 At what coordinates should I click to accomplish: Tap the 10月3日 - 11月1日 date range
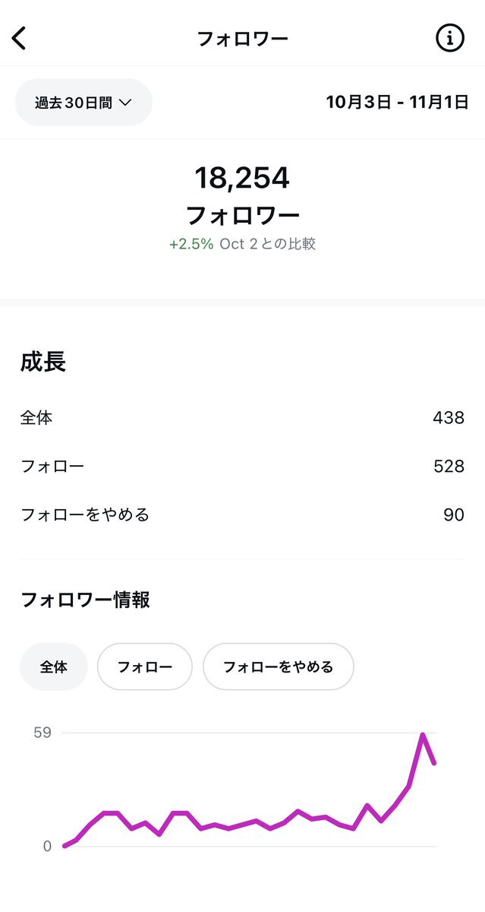[x=397, y=102]
